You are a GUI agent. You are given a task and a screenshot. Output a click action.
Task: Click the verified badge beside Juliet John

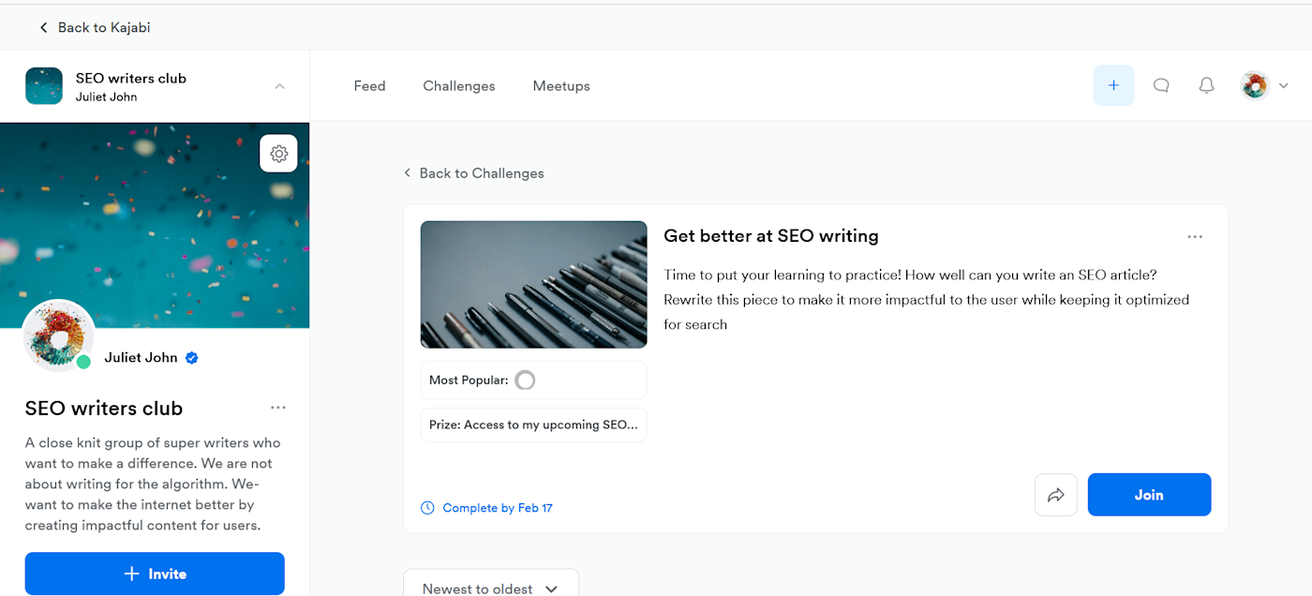(192, 357)
